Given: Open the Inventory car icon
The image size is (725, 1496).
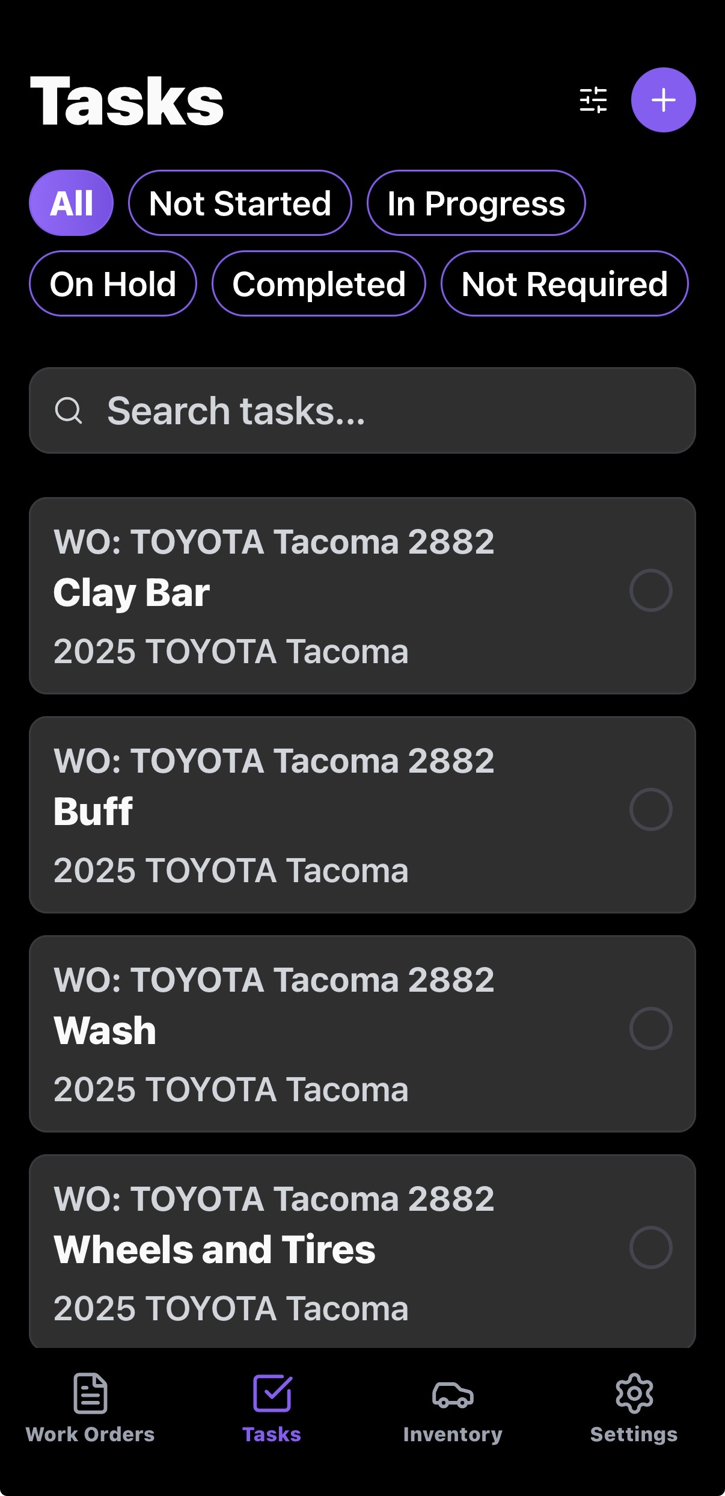Looking at the screenshot, I should 453,1394.
